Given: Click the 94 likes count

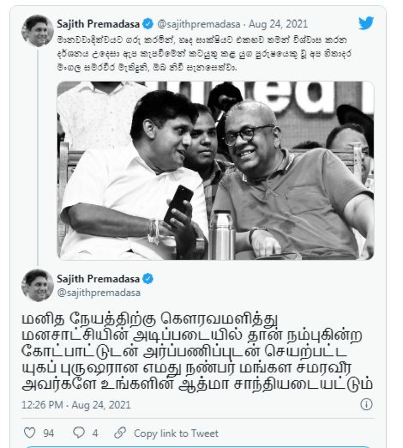Looking at the screenshot, I should pos(49,433).
